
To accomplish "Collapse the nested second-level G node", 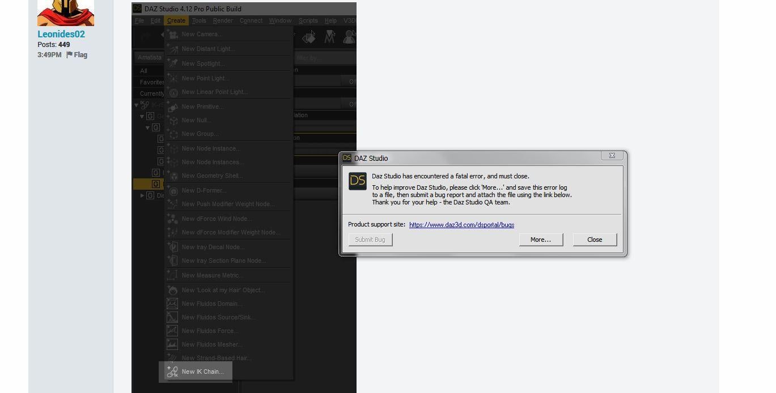I will (x=148, y=127).
